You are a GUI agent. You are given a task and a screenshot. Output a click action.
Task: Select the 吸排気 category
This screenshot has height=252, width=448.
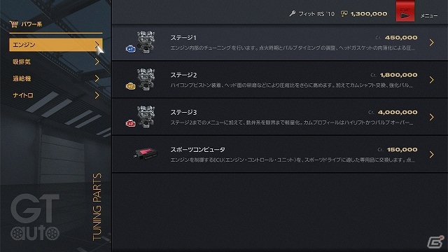(56, 62)
